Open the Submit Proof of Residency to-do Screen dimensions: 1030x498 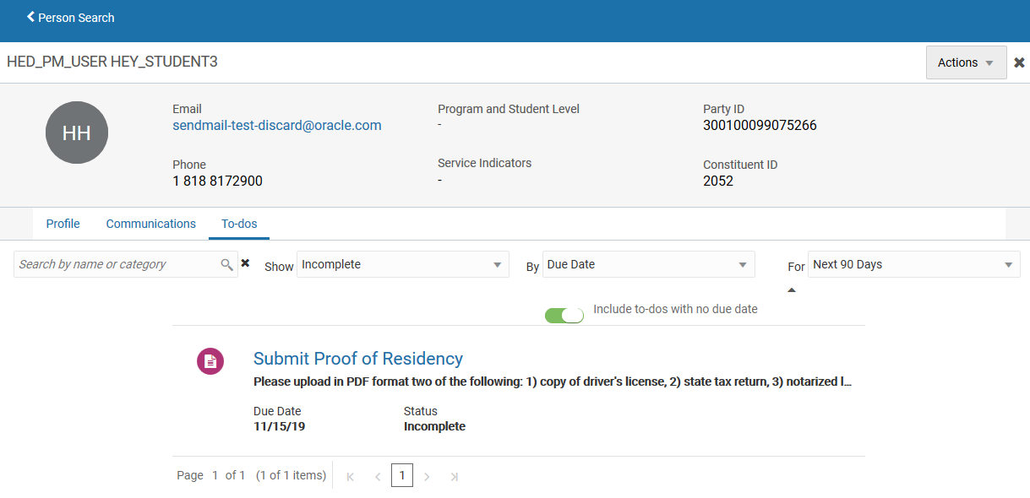357,359
